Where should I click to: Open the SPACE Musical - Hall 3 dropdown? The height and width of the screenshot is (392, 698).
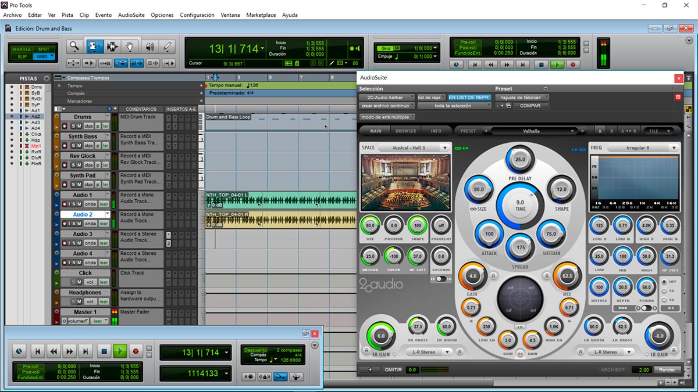(x=413, y=148)
